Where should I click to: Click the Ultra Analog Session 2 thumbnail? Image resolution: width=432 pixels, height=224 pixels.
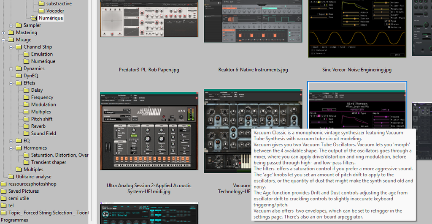[x=149, y=131]
